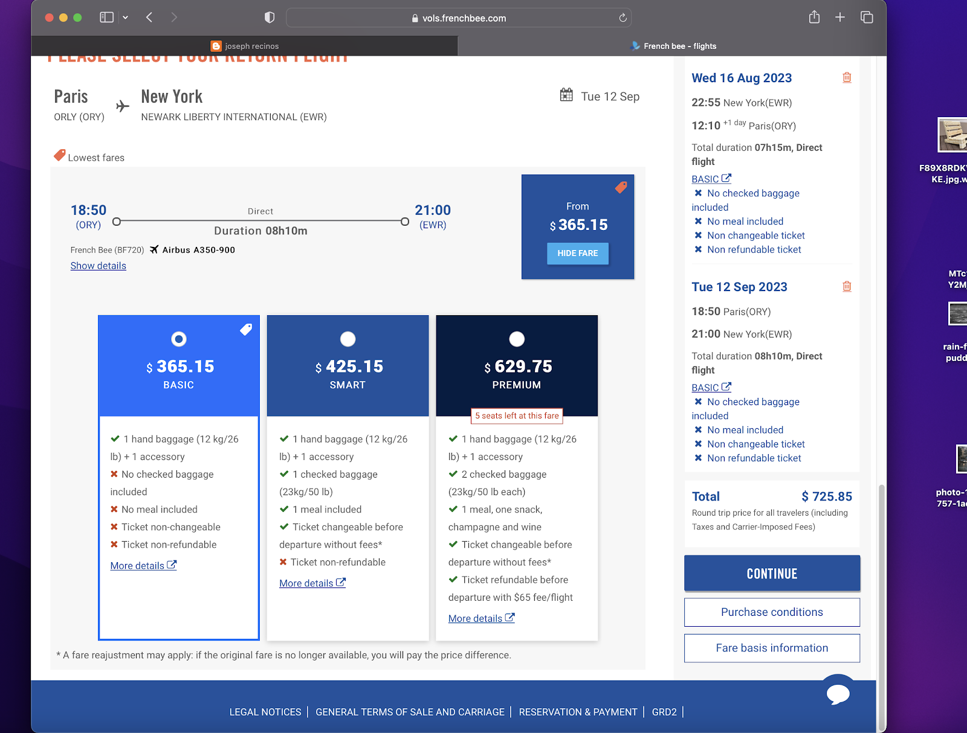Image resolution: width=967 pixels, height=733 pixels.
Task: Click the tag icon on the BASIC card
Action: click(x=246, y=329)
